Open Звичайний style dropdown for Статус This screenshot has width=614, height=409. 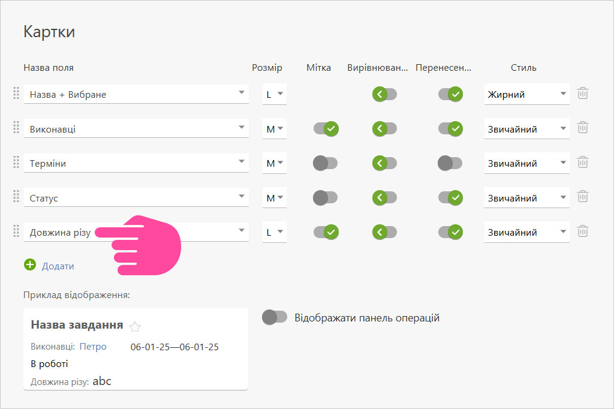(x=526, y=197)
